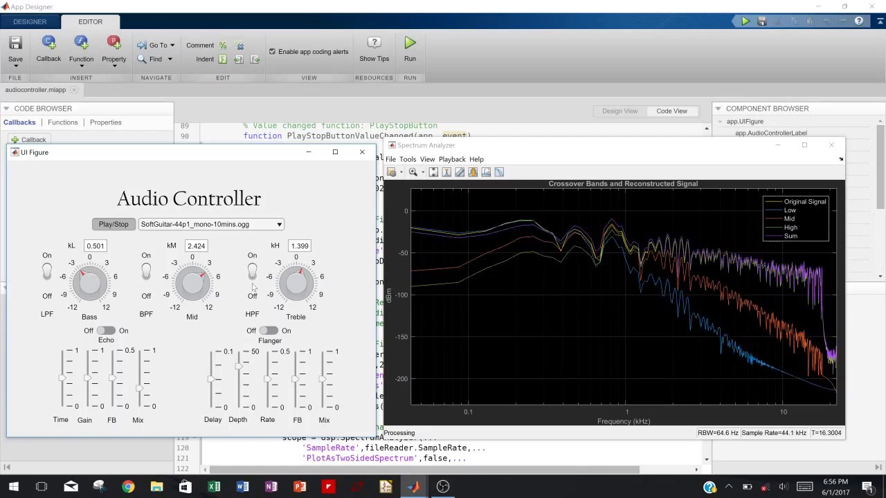Image resolution: width=886 pixels, height=498 pixels.
Task: Open the Function button dropdown arrow
Action: pos(81,67)
